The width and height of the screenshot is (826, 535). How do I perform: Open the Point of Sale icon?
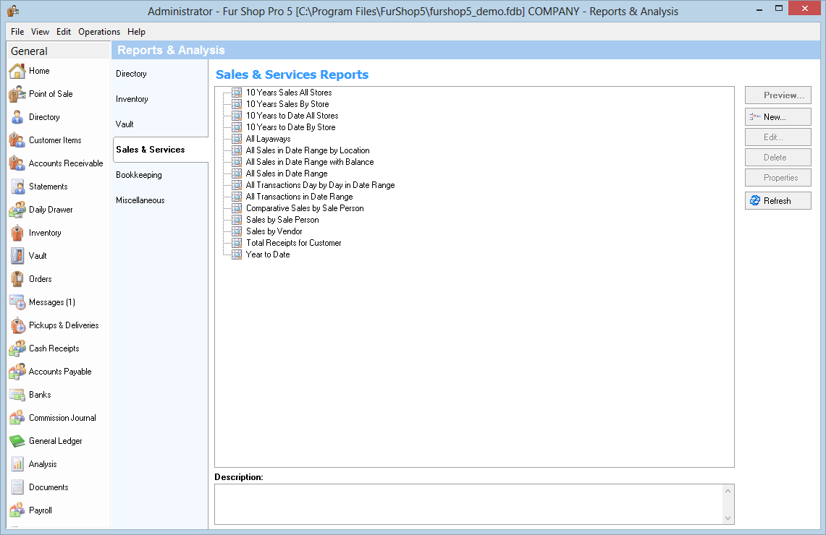coord(17,94)
